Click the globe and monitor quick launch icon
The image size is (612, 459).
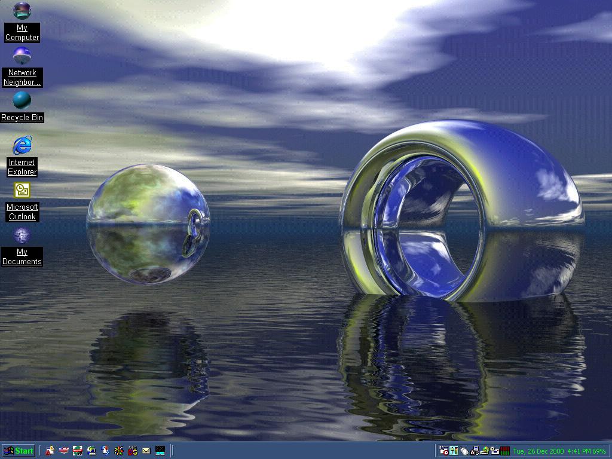point(91,451)
